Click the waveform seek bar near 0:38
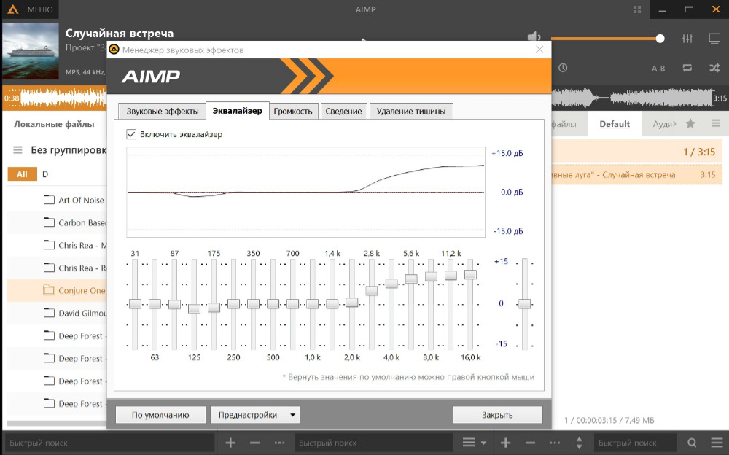The width and height of the screenshot is (729, 455). click(55, 98)
